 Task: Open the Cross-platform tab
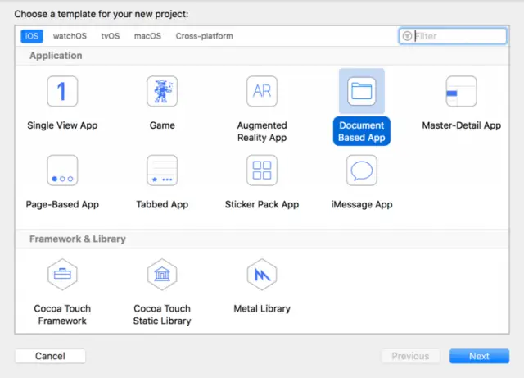click(204, 36)
